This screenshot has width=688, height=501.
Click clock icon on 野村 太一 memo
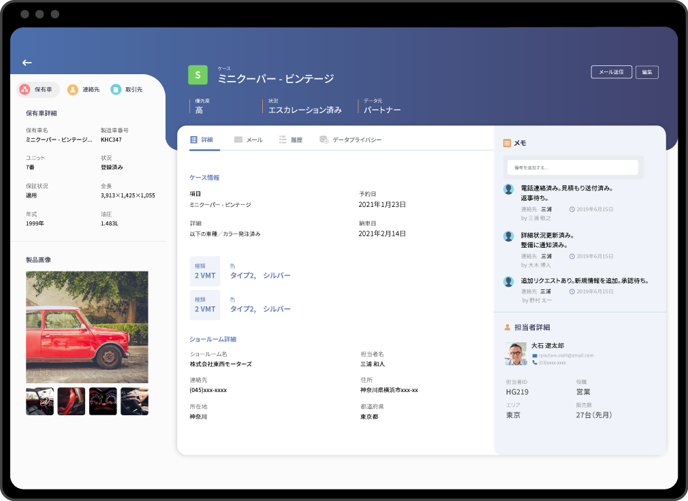click(x=572, y=291)
